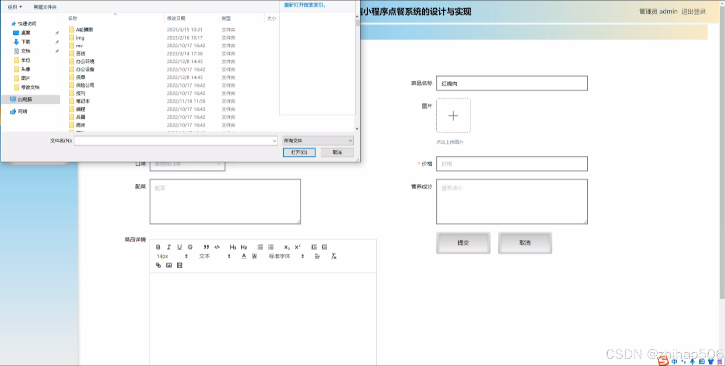The image size is (725, 366).
Task: Apply superscript formatting
Action: 298,247
